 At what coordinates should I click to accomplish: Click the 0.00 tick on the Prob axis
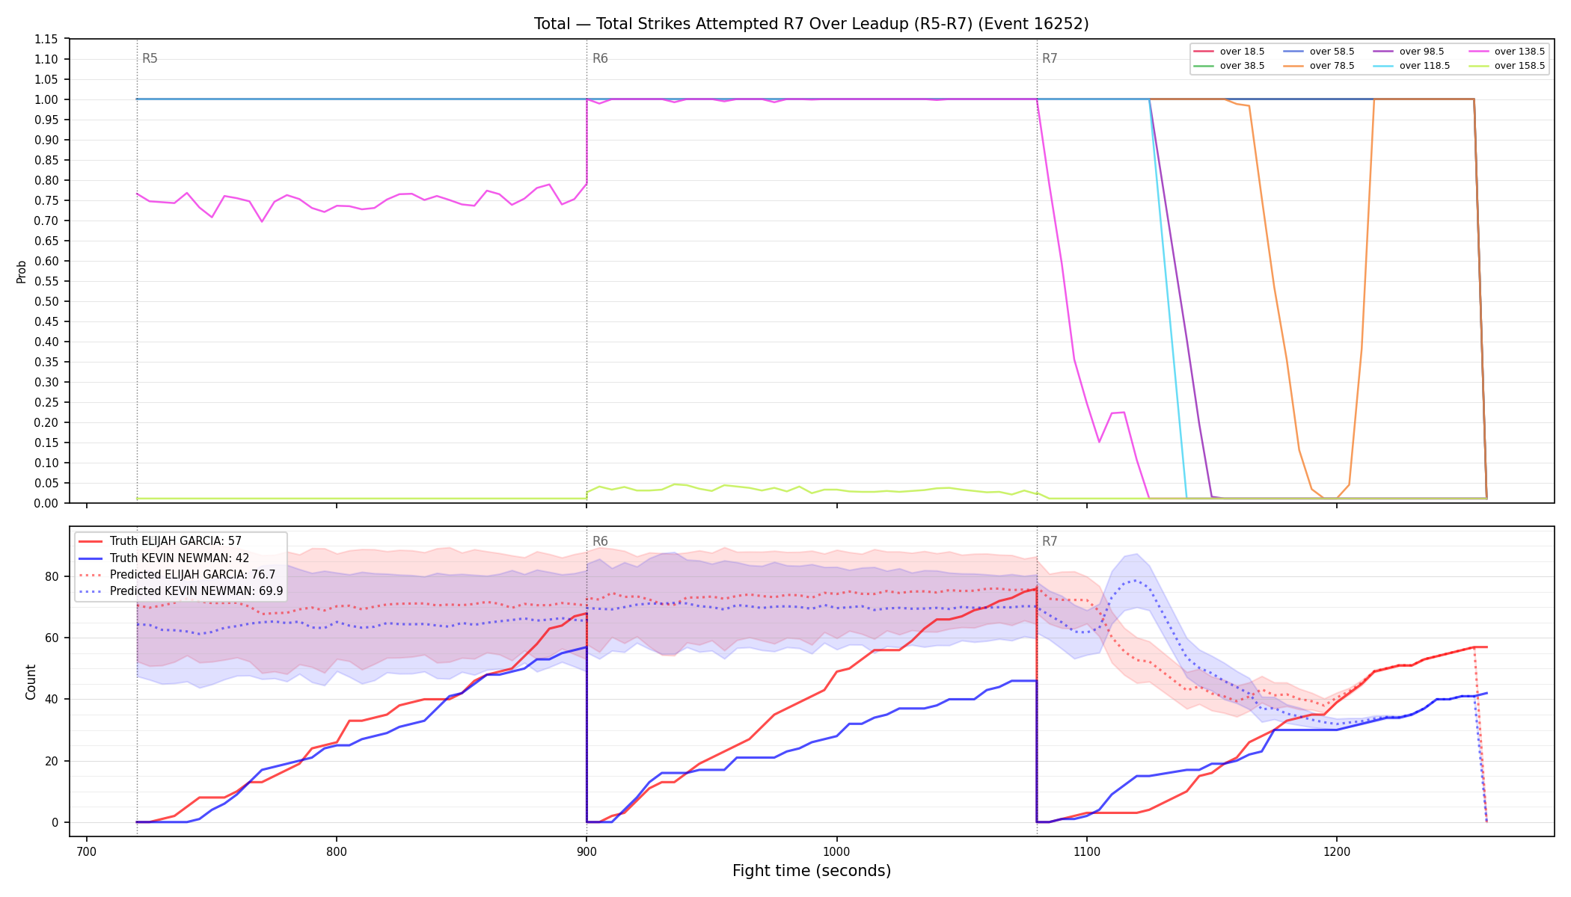pyautogui.click(x=46, y=504)
